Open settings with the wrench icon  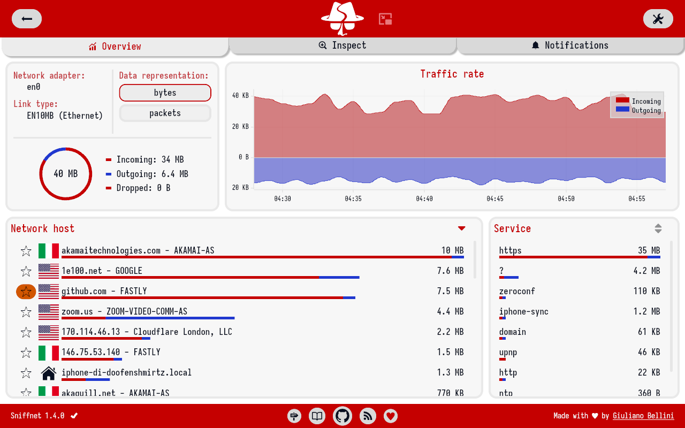click(658, 19)
